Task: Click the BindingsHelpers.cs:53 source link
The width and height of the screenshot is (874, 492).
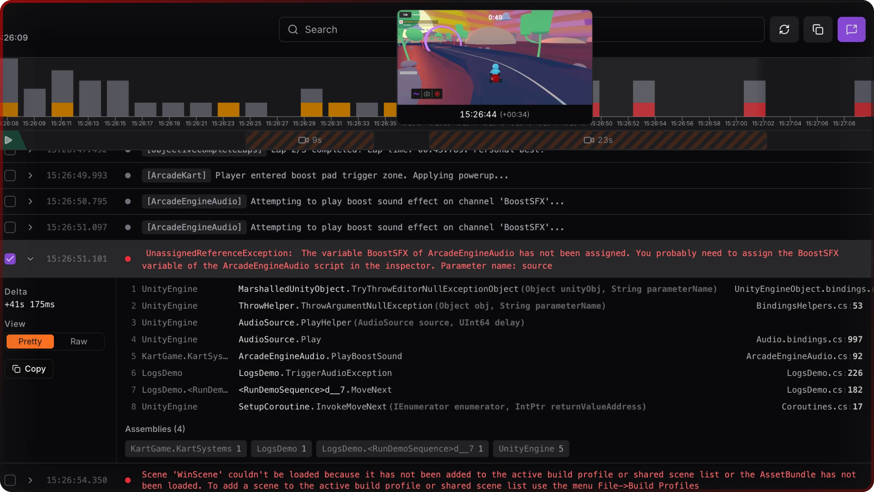Action: click(x=809, y=306)
